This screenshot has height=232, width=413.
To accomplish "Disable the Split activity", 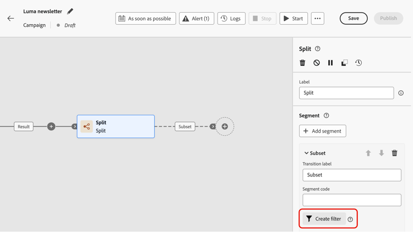I will click(x=317, y=63).
